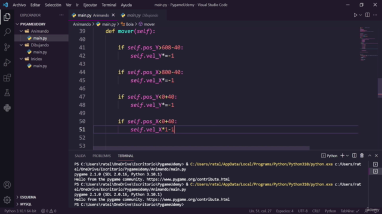Viewport: 382px width, 214px height.
Task: Click UTF-8 encoding status item
Action: 303,211
